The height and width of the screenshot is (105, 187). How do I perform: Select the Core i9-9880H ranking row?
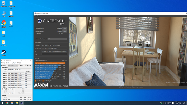click(50, 73)
